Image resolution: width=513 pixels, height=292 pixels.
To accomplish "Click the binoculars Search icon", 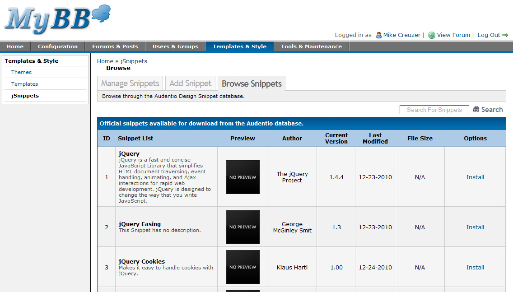I will click(x=476, y=109).
